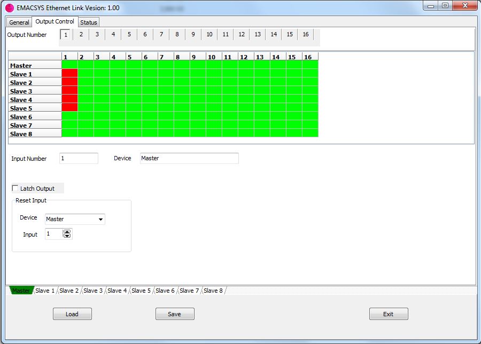Click the red Slave 5 cell in column 1
This screenshot has height=344, width=481.
tap(69, 108)
